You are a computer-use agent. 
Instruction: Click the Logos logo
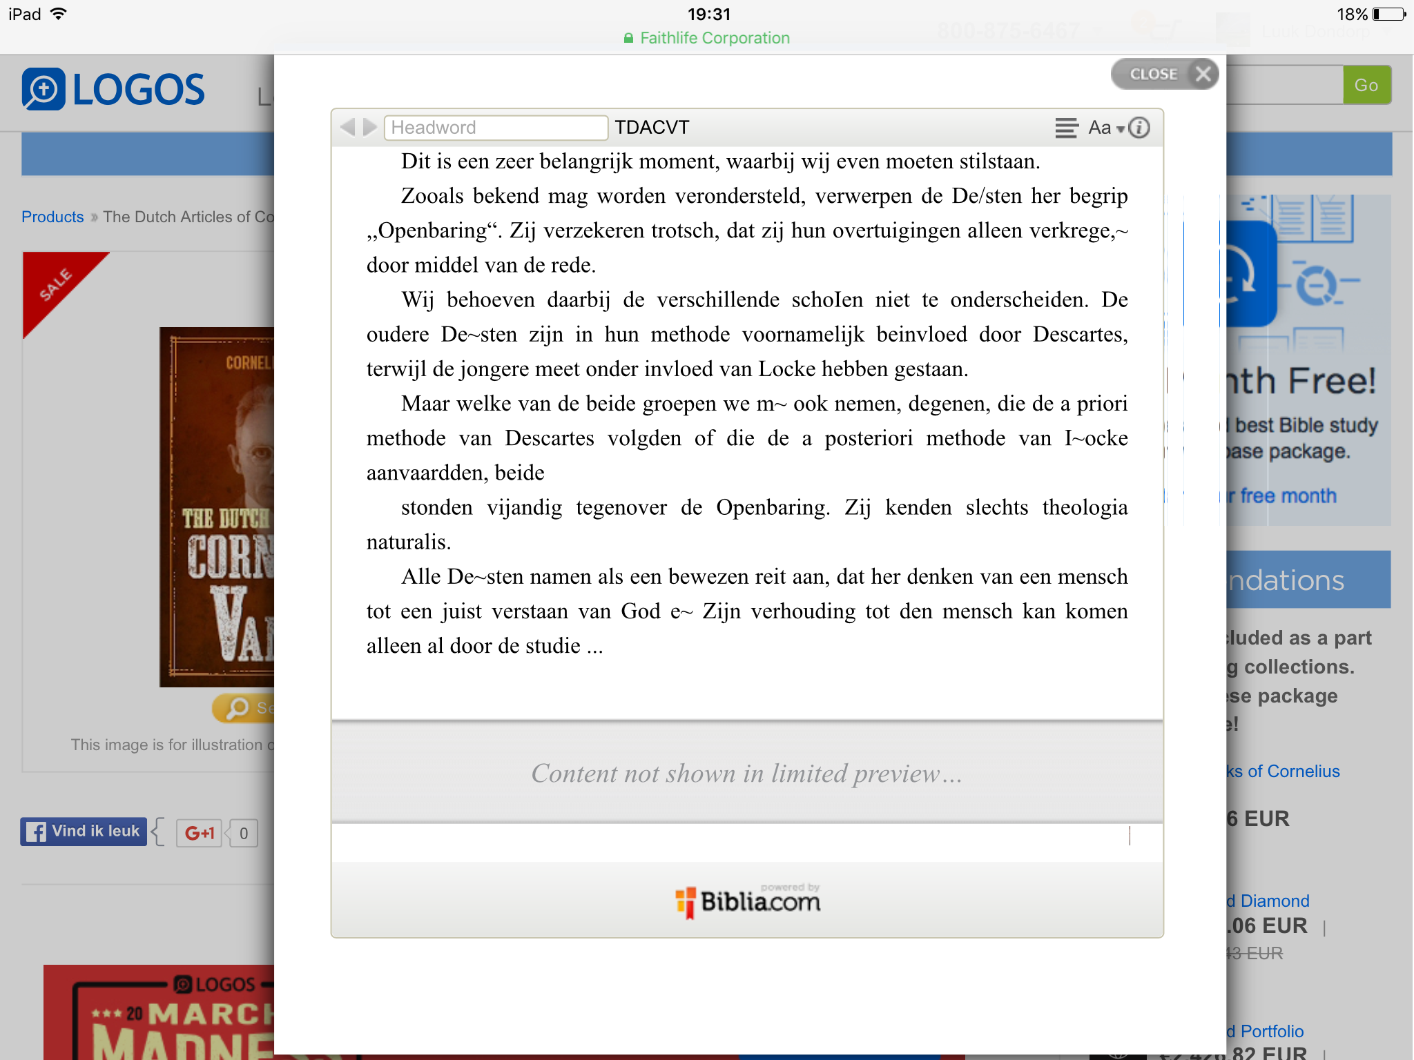114,90
